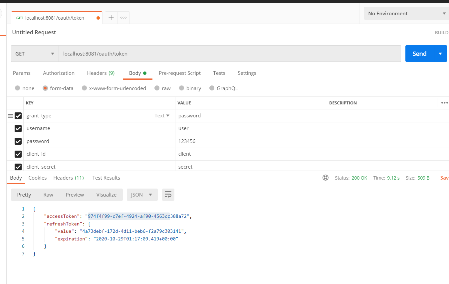Open the response Cookies tab
Image resolution: width=449 pixels, height=284 pixels.
click(38, 178)
